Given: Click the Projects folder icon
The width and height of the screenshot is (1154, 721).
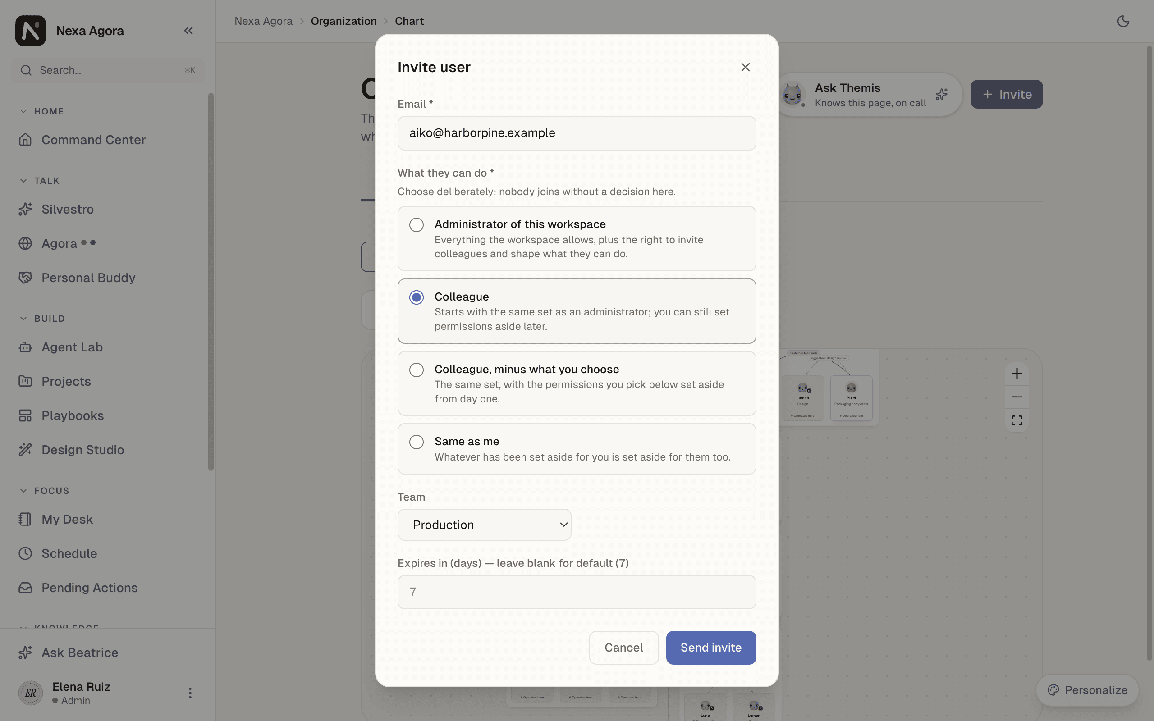Looking at the screenshot, I should 25,382.
